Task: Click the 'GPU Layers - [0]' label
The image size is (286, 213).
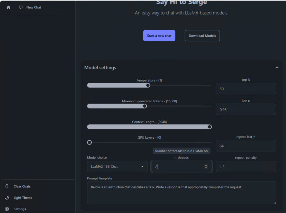Action: click(149, 138)
